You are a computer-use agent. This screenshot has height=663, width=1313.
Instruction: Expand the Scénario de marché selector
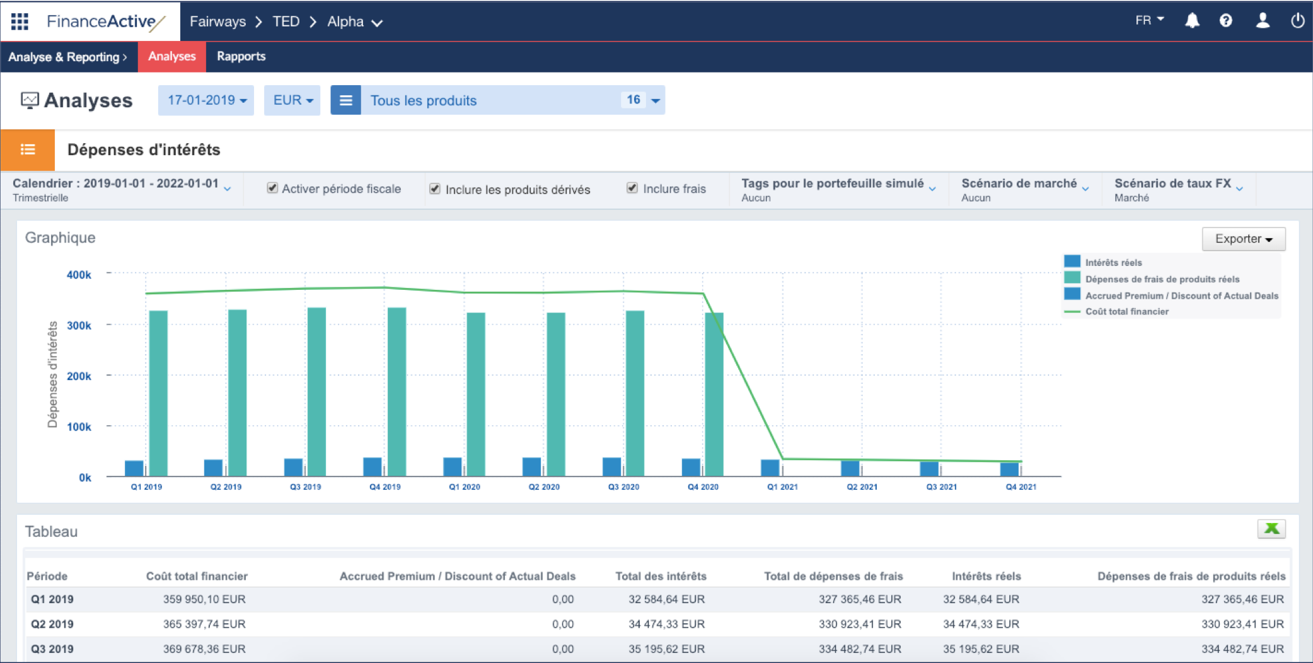[x=1019, y=184]
